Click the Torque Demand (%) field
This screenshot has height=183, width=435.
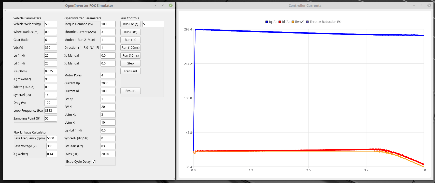point(108,24)
